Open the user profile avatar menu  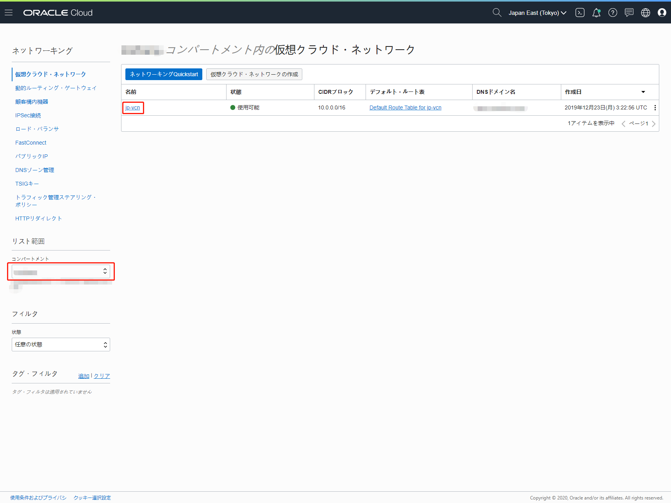pos(662,13)
